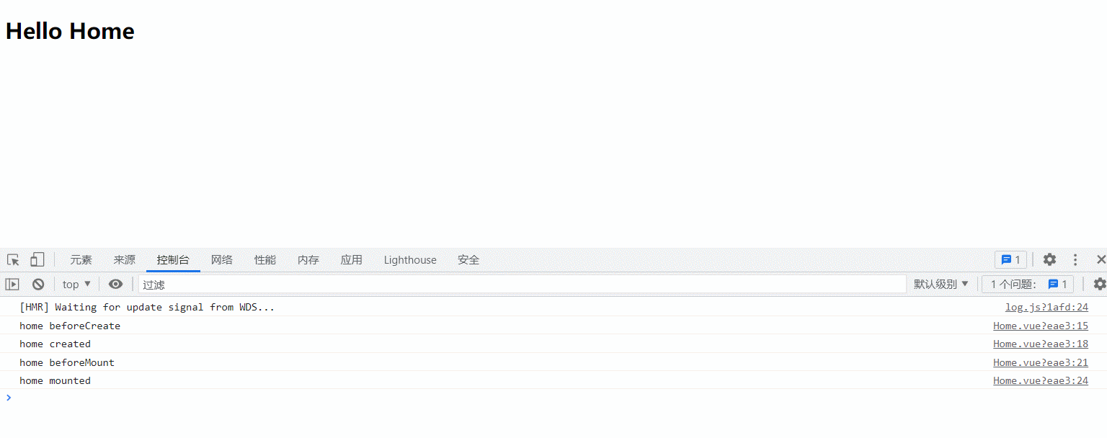Click the 1 个问题 issues button
The width and height of the screenshot is (1107, 438).
1028,285
